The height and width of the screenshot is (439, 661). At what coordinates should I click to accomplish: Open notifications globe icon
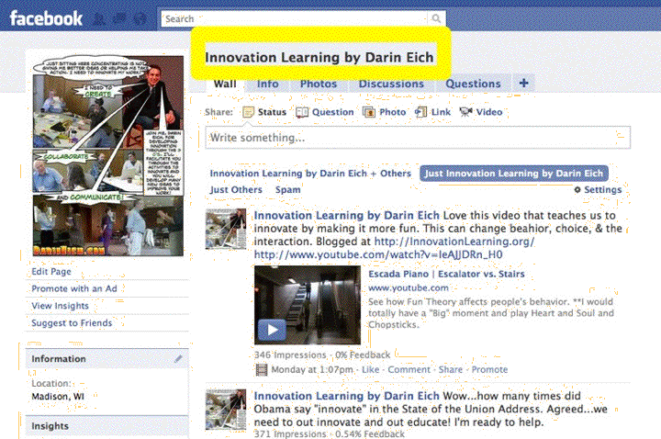pos(140,19)
